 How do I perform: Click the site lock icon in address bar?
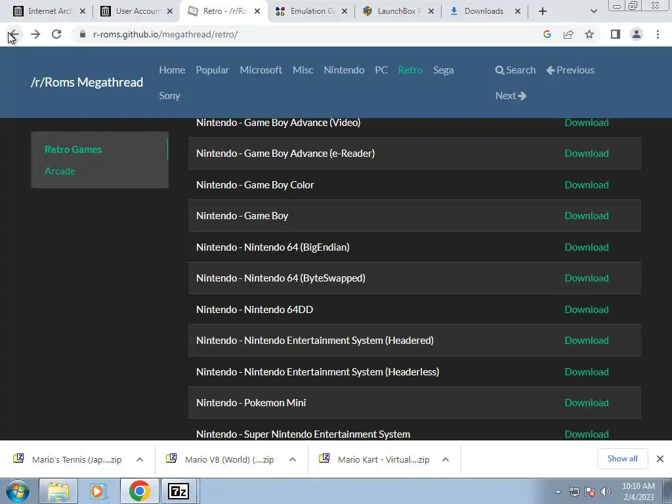83,34
